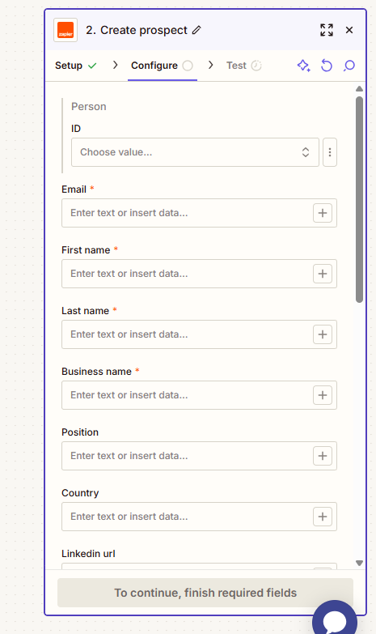Click the orange Zapier app icon
Image resolution: width=376 pixels, height=634 pixels.
(x=65, y=30)
